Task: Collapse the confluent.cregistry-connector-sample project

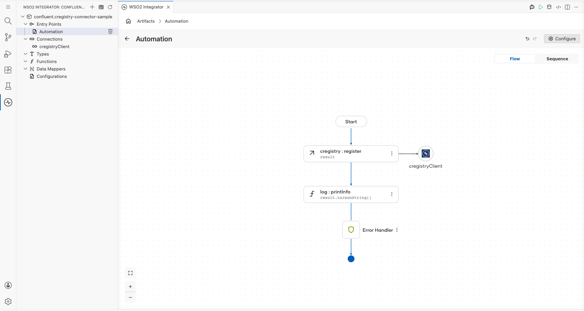Action: tap(23, 17)
